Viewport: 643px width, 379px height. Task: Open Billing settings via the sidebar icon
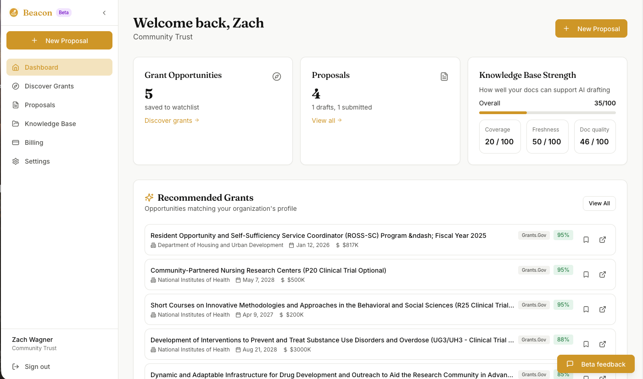click(x=16, y=142)
